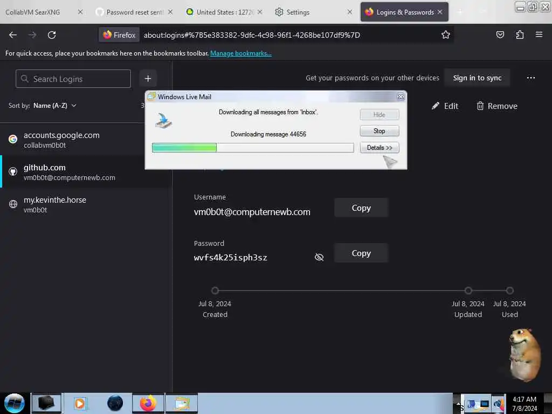Select the Logins & Passwords tab

[404, 12]
